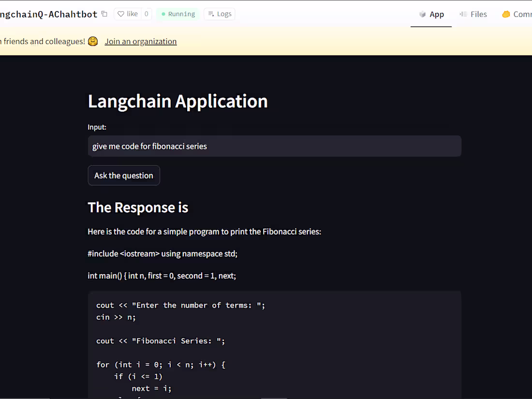The height and width of the screenshot is (399, 532).
Task: Open 'Join an organization' link
Action: tap(140, 41)
